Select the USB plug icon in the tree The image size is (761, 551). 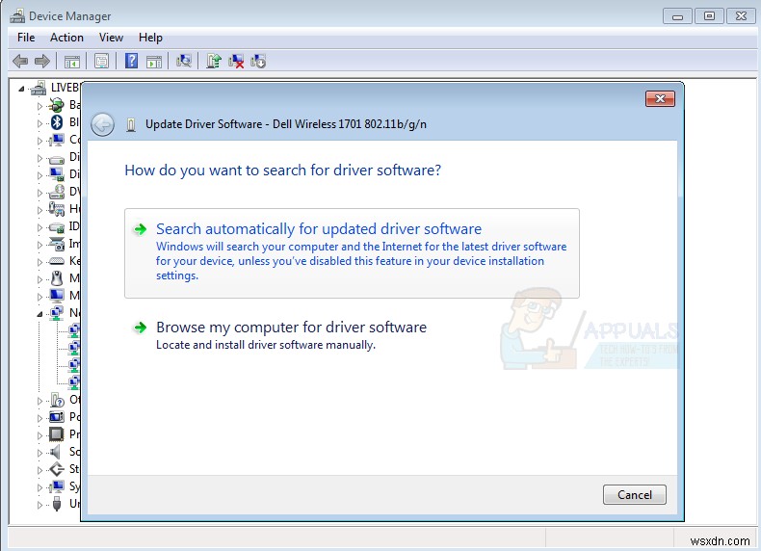click(x=57, y=504)
